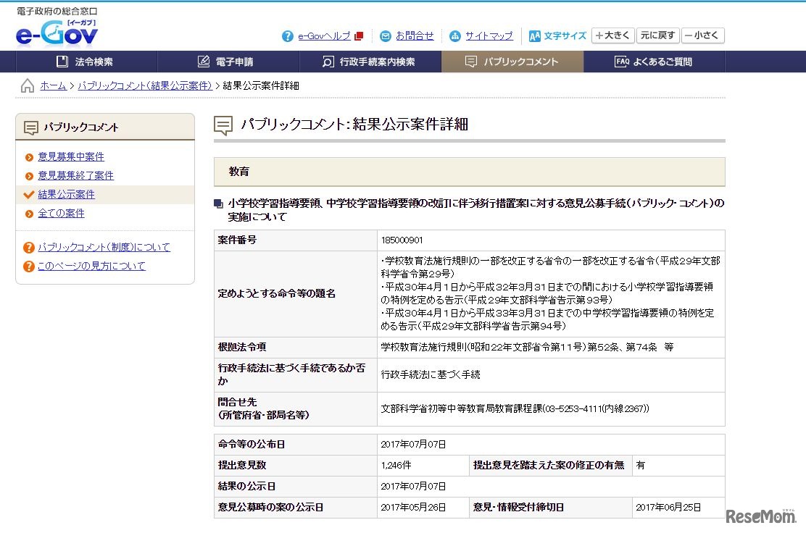The height and width of the screenshot is (533, 806).
Task: Click the 文字サイズ AA icon
Action: tap(535, 36)
